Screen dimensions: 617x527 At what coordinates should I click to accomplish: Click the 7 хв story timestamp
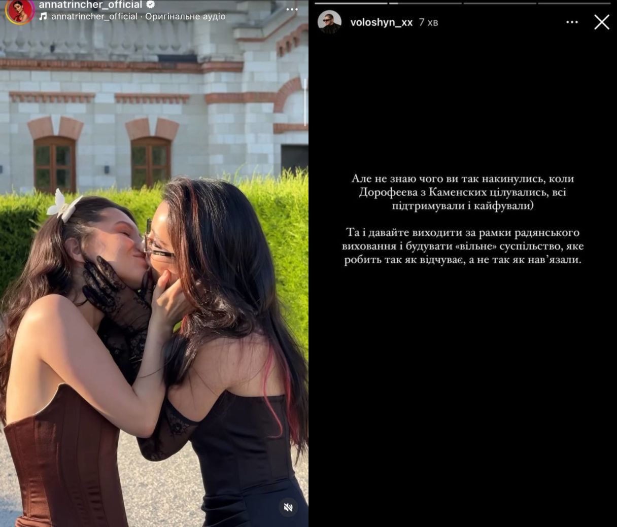click(x=429, y=22)
